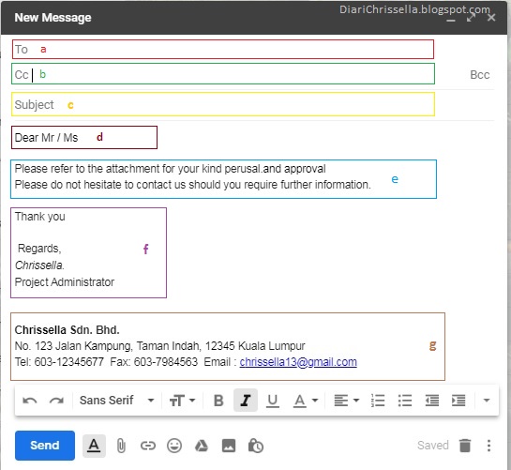The image size is (511, 470).
Task: Click the 'Thank you' line
Action: 39,217
